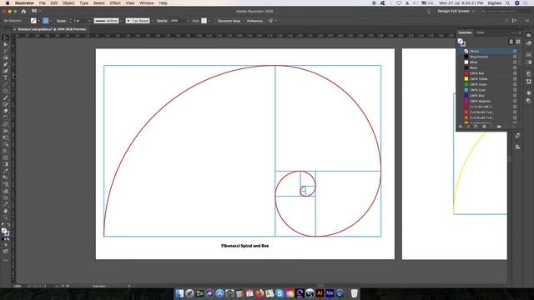
Task: Click the Opacity label link
Action: (x=162, y=21)
